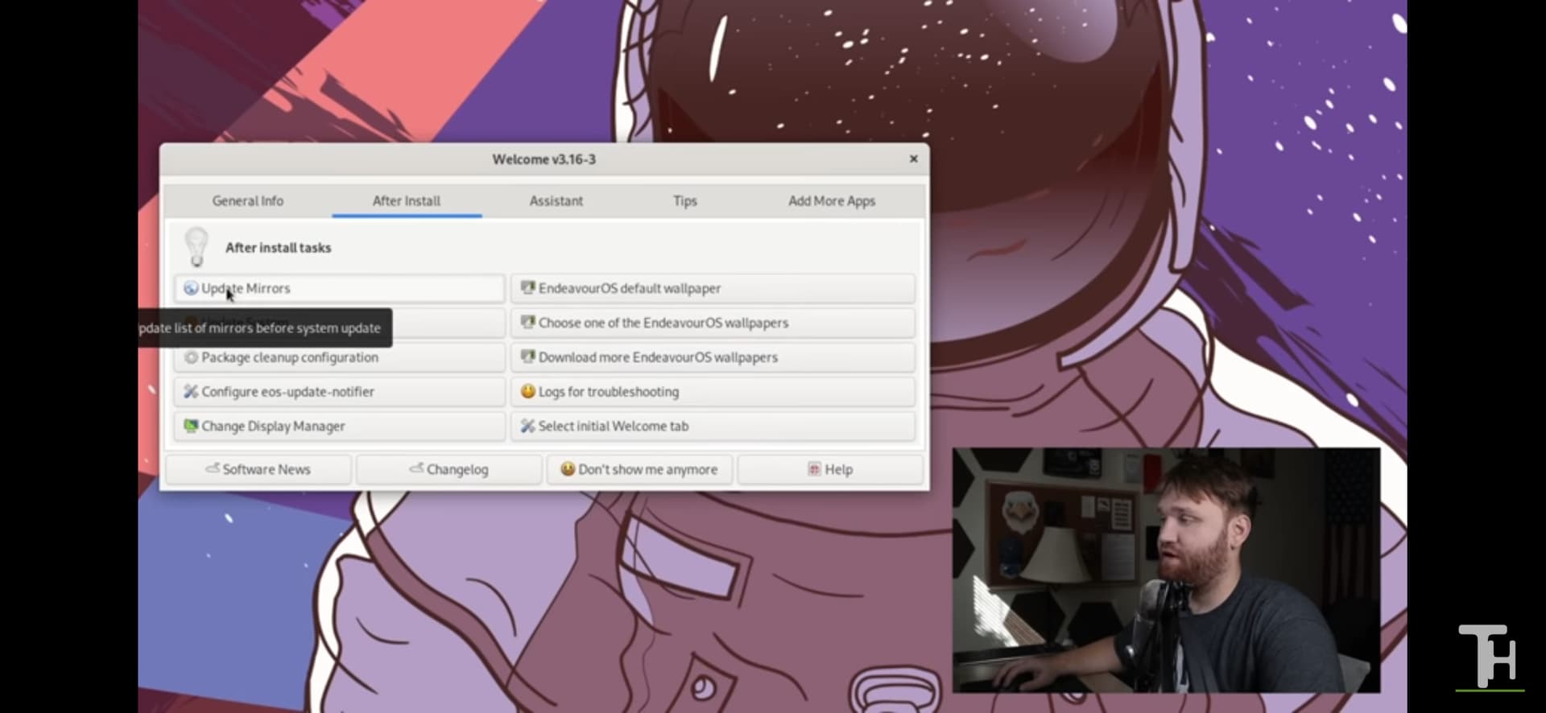Click the gear icon beside Package cleanup
This screenshot has width=1546, height=713.
[191, 357]
